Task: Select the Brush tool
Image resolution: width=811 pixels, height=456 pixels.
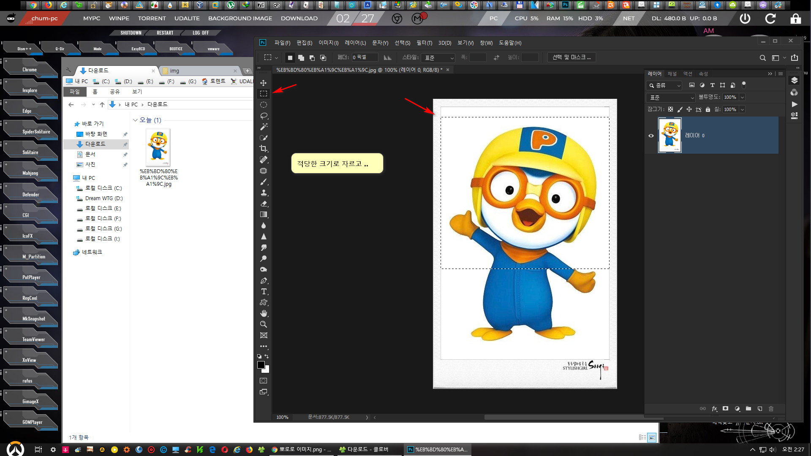Action: 264,182
